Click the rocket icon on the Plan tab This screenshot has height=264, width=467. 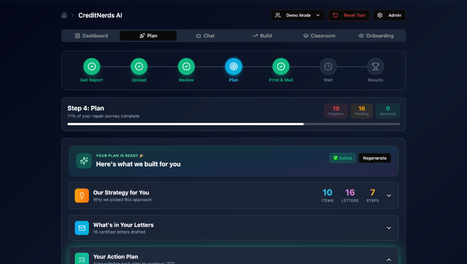click(x=142, y=36)
